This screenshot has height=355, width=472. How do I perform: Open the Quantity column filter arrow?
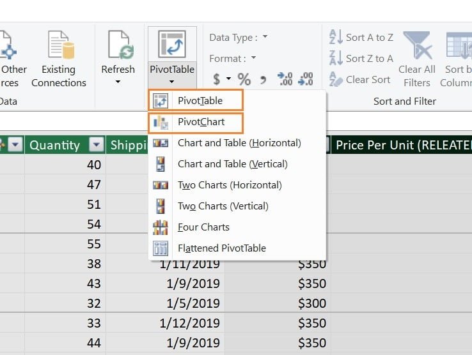click(95, 145)
